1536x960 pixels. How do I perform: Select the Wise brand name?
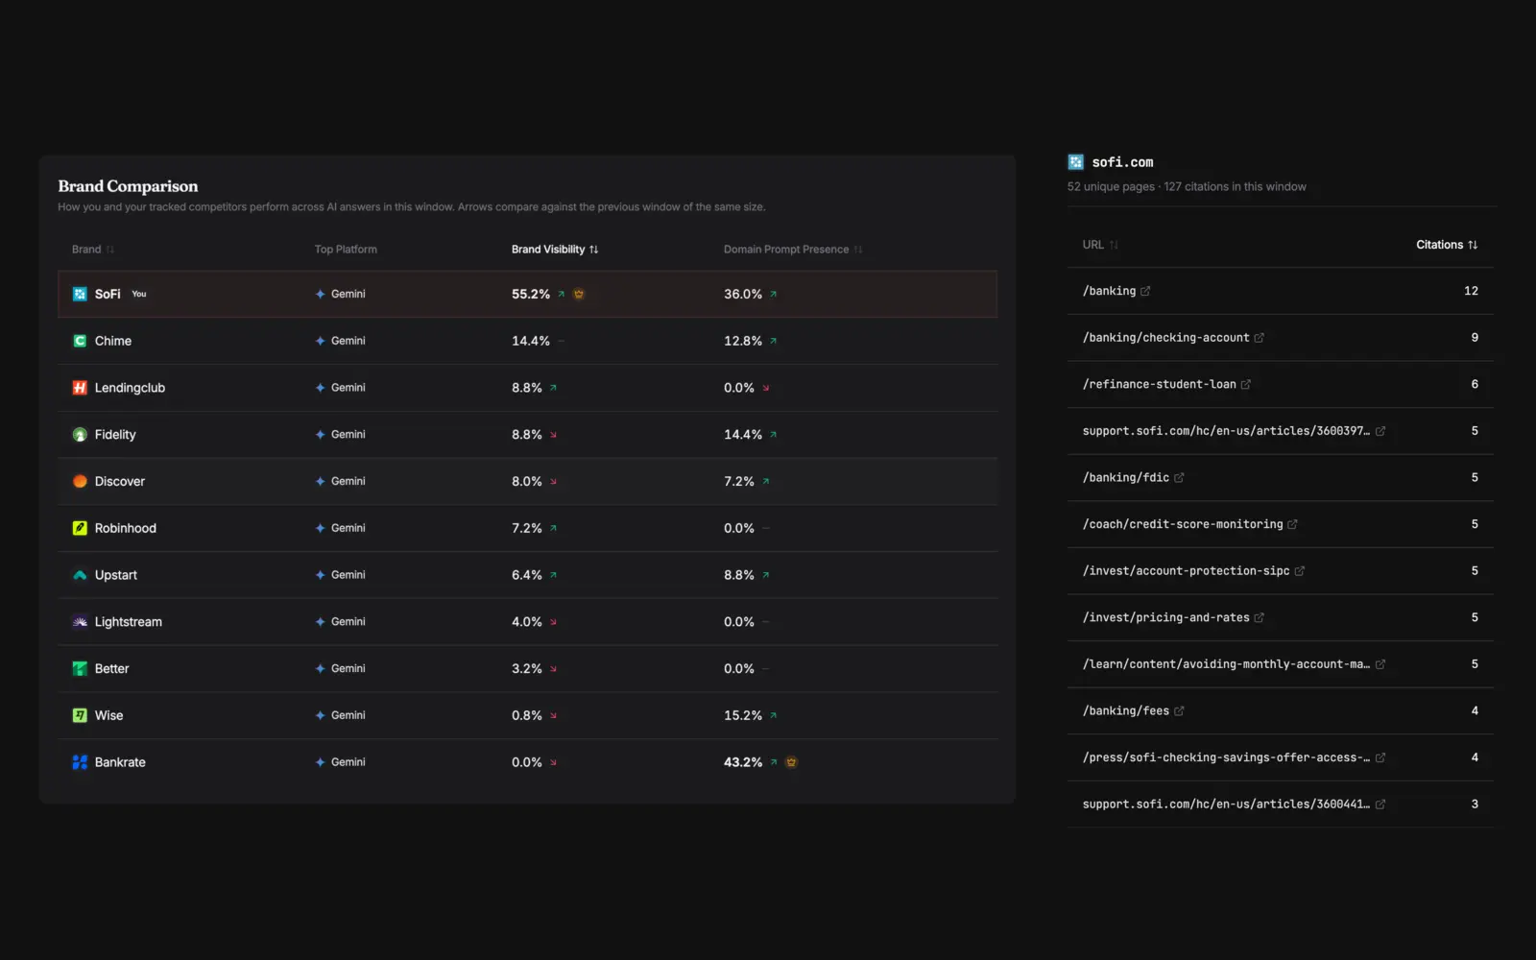click(108, 715)
